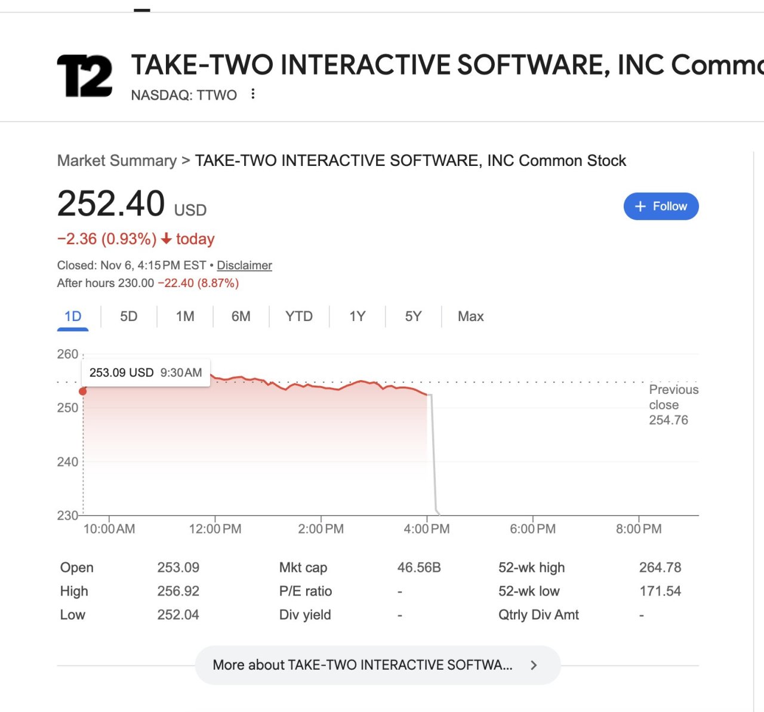Click the after-hours gray drop line on chart
Viewport: 764px width, 712px height.
coord(433,454)
